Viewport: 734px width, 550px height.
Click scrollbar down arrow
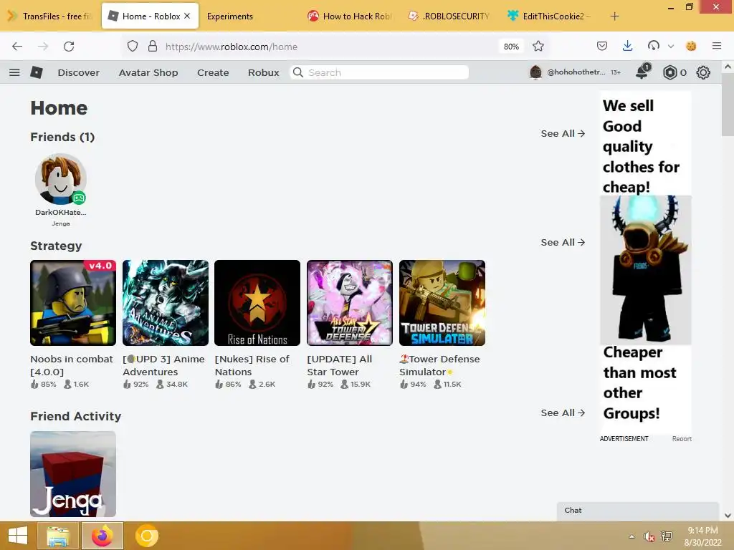(728, 516)
